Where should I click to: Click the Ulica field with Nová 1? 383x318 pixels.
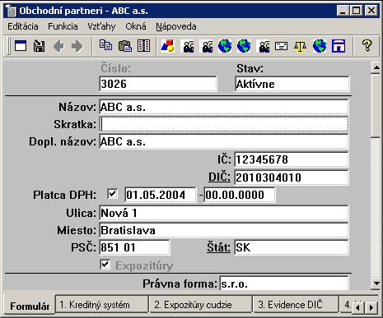224,213
